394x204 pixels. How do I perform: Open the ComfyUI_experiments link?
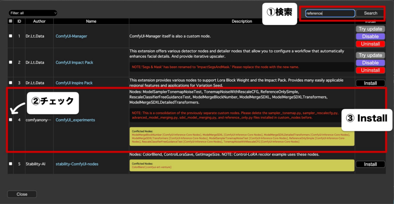tap(75, 120)
